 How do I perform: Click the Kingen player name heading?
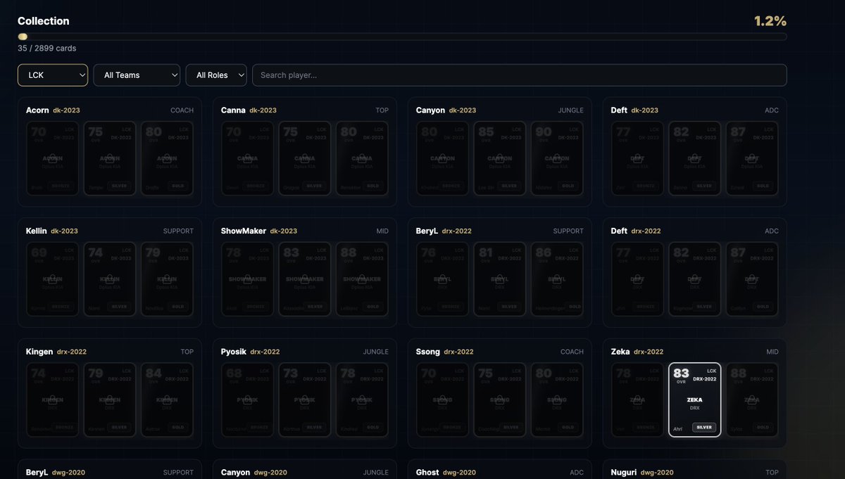(x=39, y=352)
